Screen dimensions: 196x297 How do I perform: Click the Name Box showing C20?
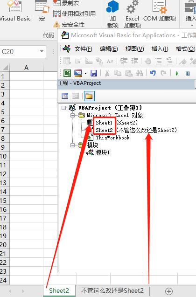pyautogui.click(x=19, y=51)
